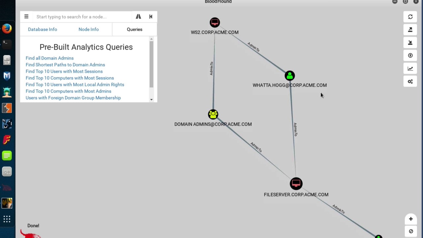Click the Import Graph icon

410,43
